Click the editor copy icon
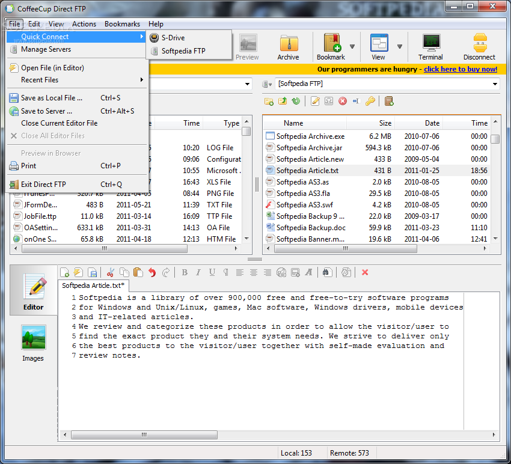The image size is (511, 464). pos(124,272)
